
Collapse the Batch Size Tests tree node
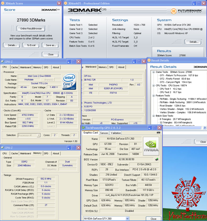click(x=153, y=116)
